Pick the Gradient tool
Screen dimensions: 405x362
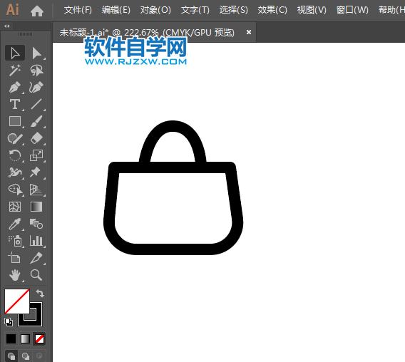(x=36, y=207)
